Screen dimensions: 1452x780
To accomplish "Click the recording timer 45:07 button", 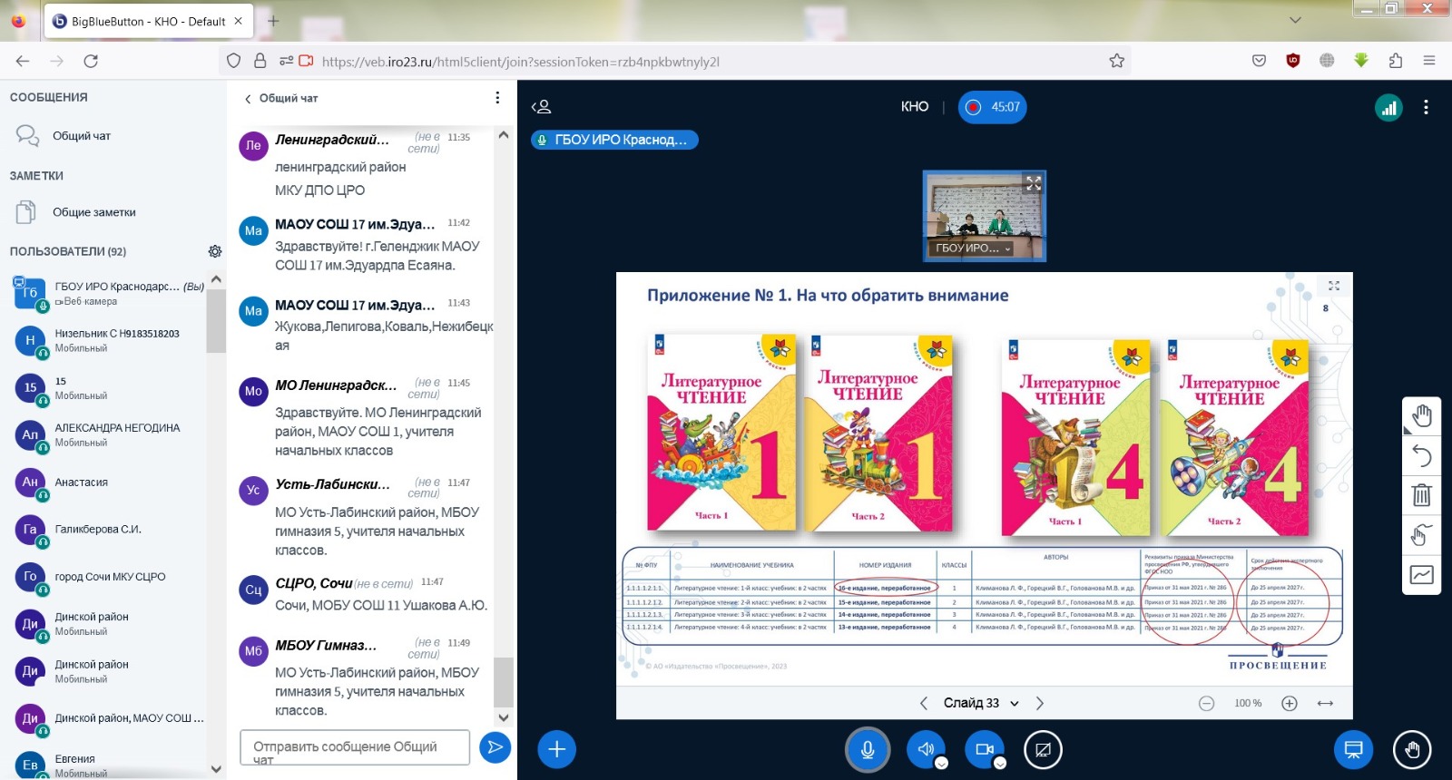I will click(x=992, y=107).
